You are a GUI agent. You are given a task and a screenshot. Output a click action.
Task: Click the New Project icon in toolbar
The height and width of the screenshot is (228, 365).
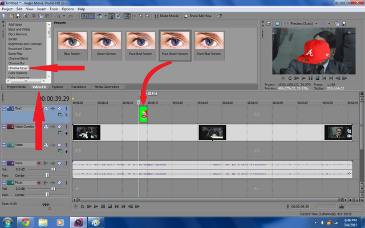pos(4,16)
